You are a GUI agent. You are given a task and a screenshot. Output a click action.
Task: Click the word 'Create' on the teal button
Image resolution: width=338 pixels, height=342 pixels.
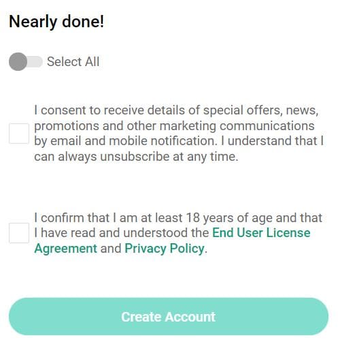coord(141,317)
